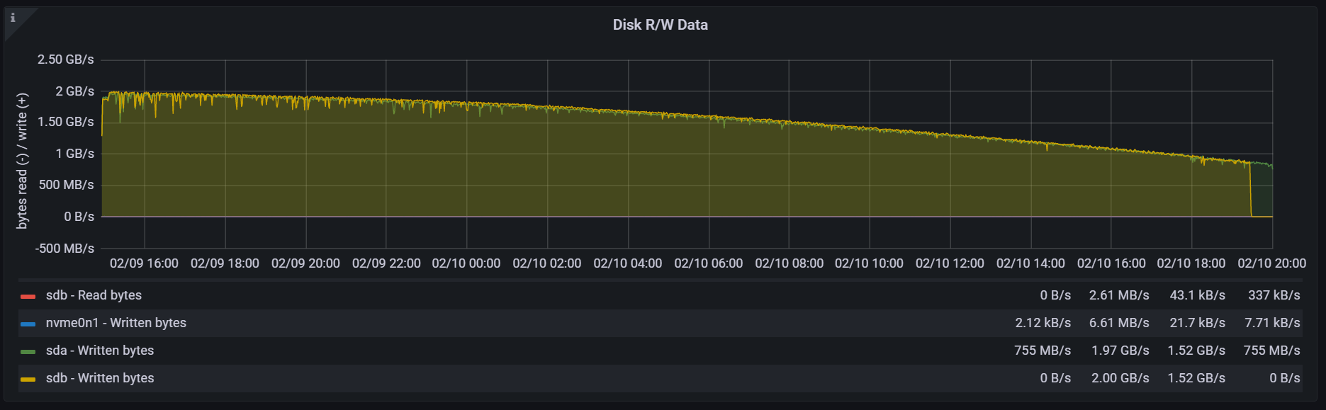Viewport: 1326px width, 410px height.
Task: Change the yellow sdb Written bytes color
Action: (28, 379)
